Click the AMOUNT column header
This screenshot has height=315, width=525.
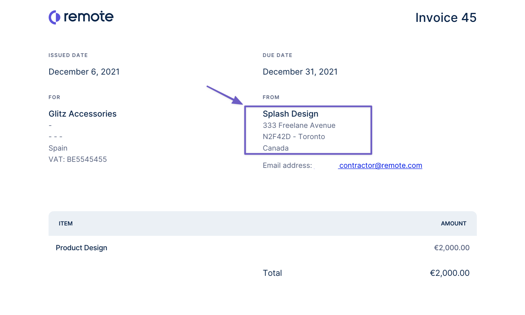pos(454,223)
